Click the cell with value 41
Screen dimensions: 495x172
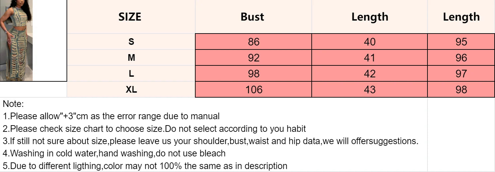370,58
